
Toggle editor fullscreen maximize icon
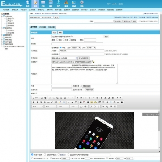pyautogui.click(x=115, y=107)
